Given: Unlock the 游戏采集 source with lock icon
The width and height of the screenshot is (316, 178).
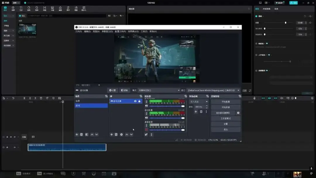Looking at the screenshot, I should pos(139,101).
